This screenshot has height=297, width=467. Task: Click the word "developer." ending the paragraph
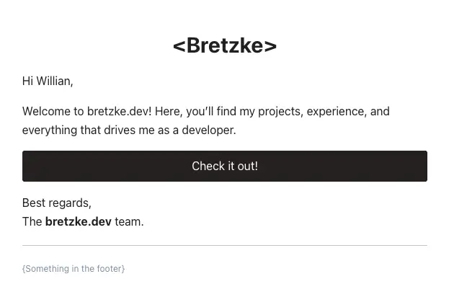tap(209, 130)
